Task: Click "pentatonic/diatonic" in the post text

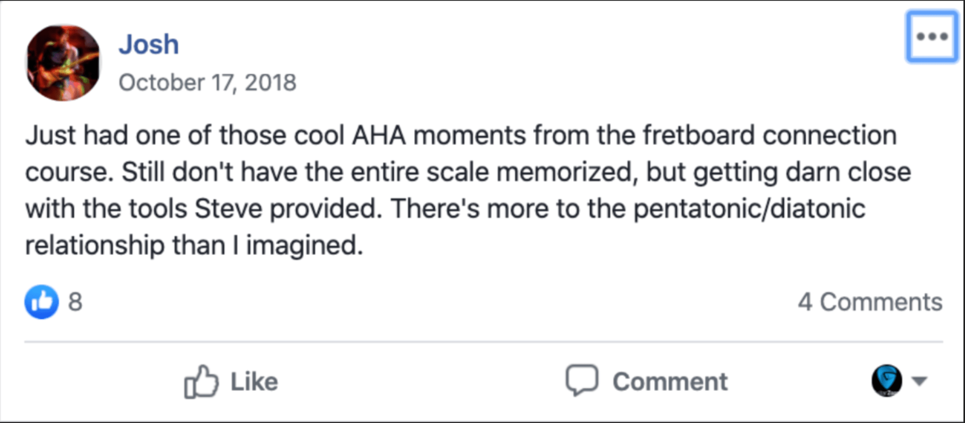Action: tap(749, 209)
